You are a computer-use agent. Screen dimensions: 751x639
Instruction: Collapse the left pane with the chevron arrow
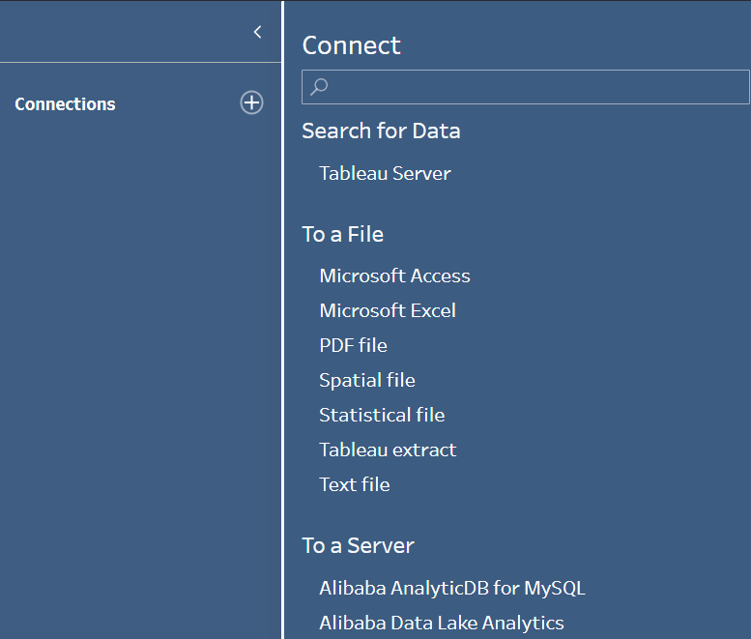tap(257, 32)
